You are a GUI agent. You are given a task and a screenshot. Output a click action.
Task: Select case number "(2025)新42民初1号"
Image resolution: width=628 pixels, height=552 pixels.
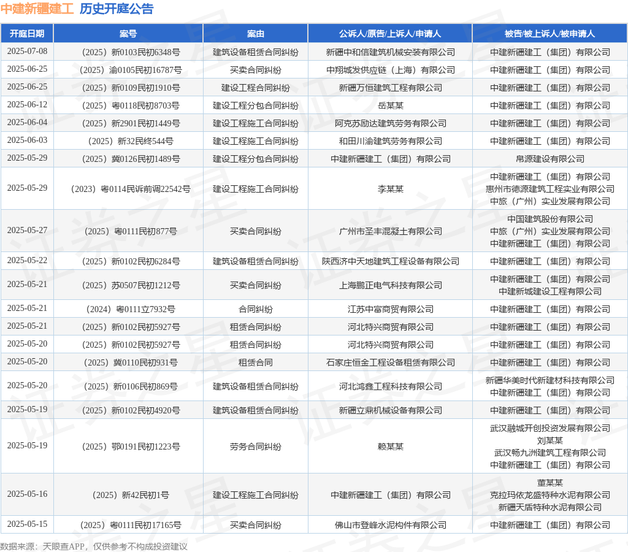[x=128, y=495]
